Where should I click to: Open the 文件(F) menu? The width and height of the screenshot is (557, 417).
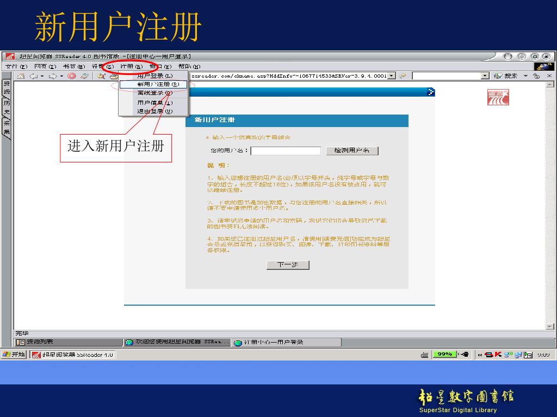16,66
